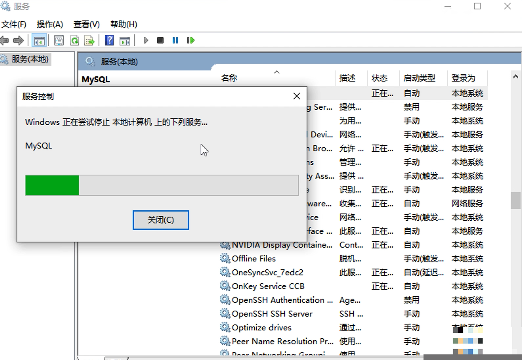Click the gear icon in the 服务(本地) pane header
The height and width of the screenshot is (360, 522).
[90, 62]
